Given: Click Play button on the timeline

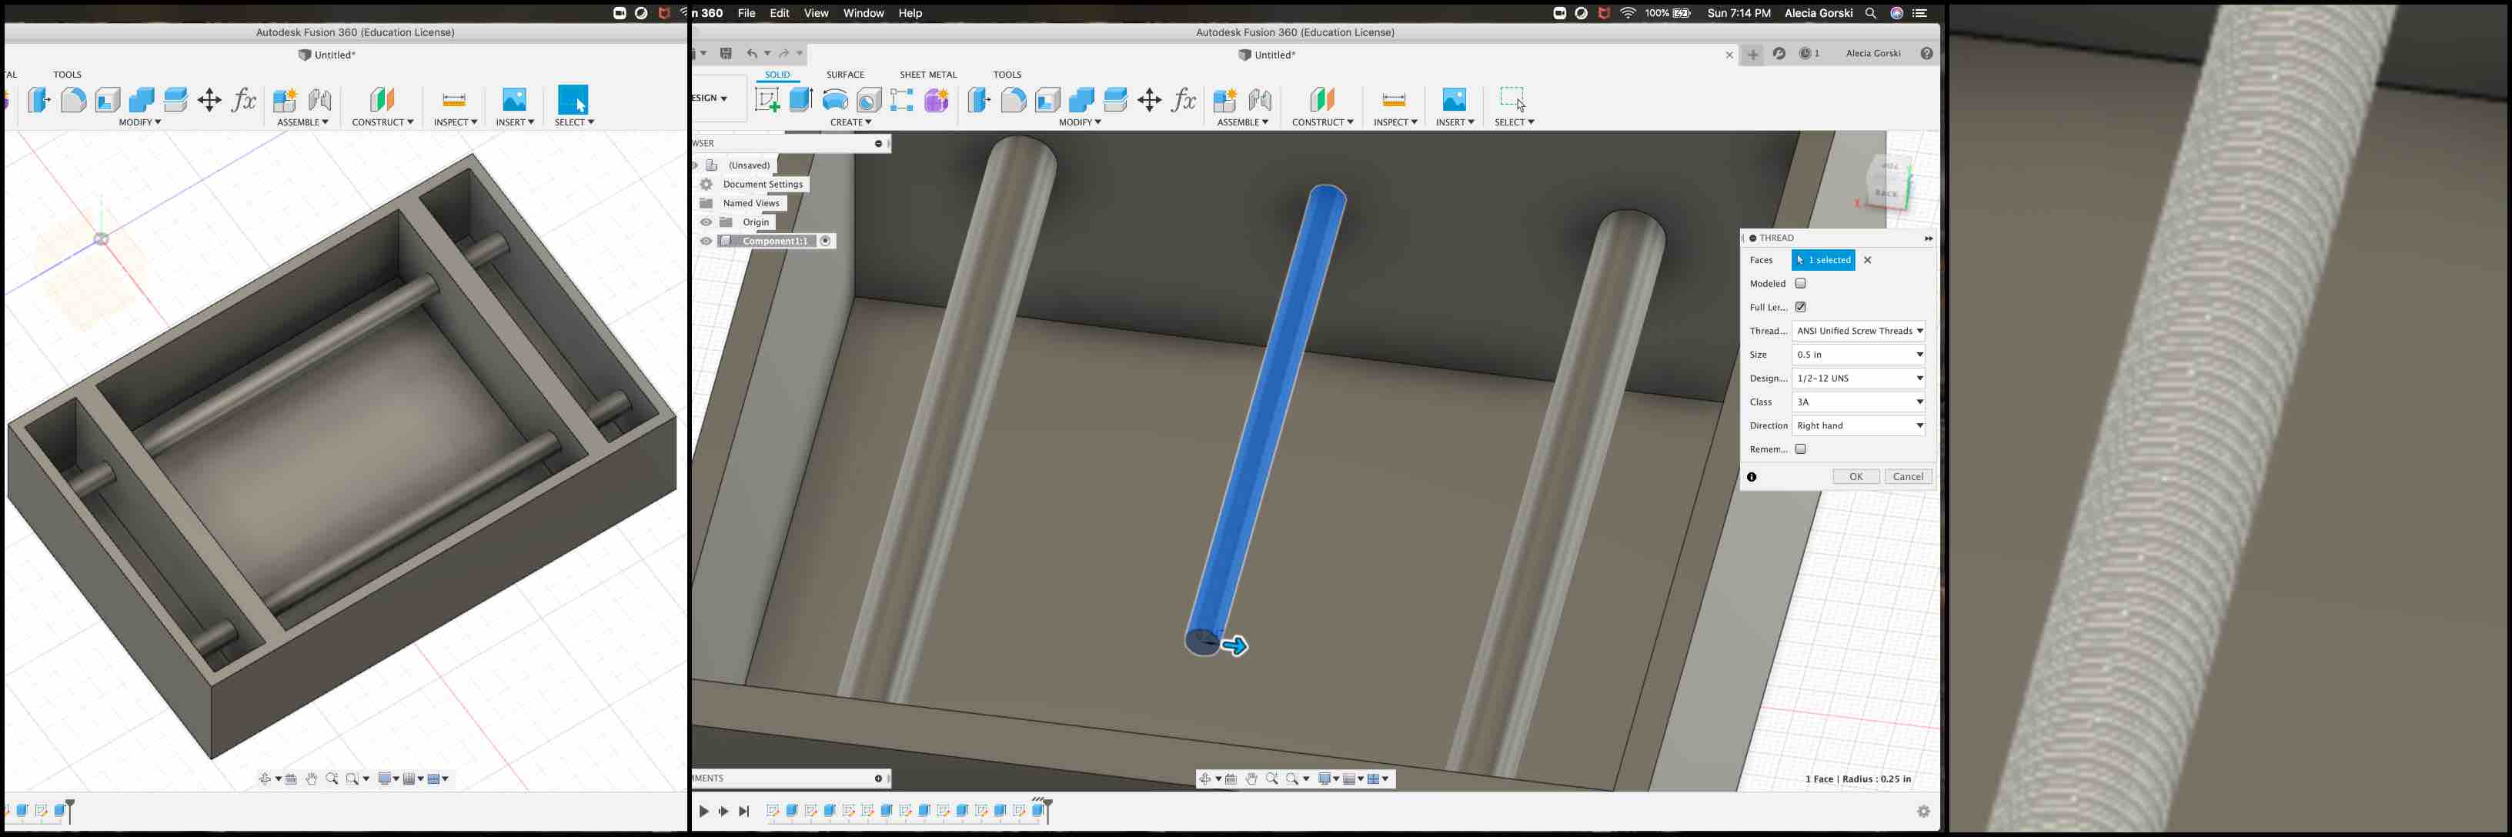Looking at the screenshot, I should pyautogui.click(x=703, y=811).
